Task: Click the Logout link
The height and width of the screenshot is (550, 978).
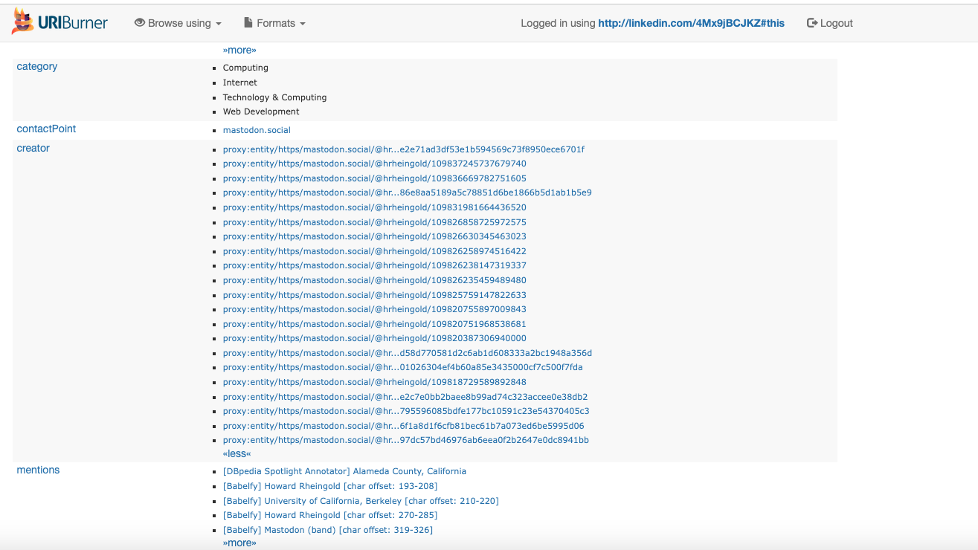Action: [830, 23]
